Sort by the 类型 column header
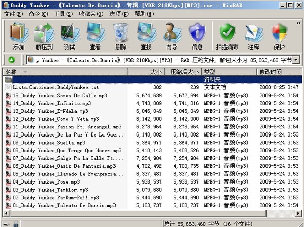The width and height of the screenshot is (304, 227). click(229, 72)
